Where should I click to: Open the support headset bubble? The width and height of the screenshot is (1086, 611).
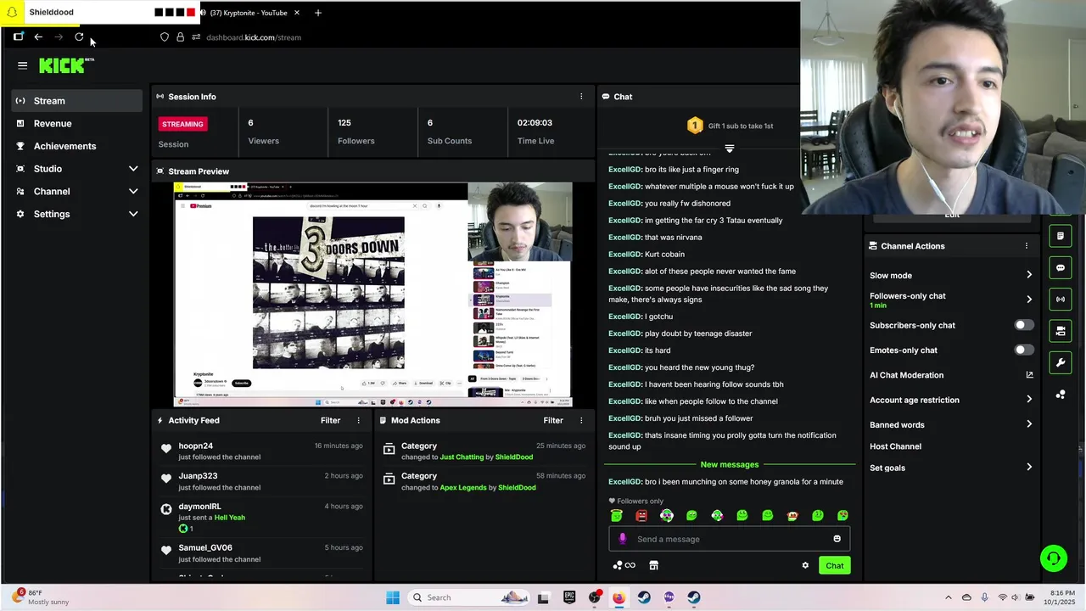(1054, 558)
